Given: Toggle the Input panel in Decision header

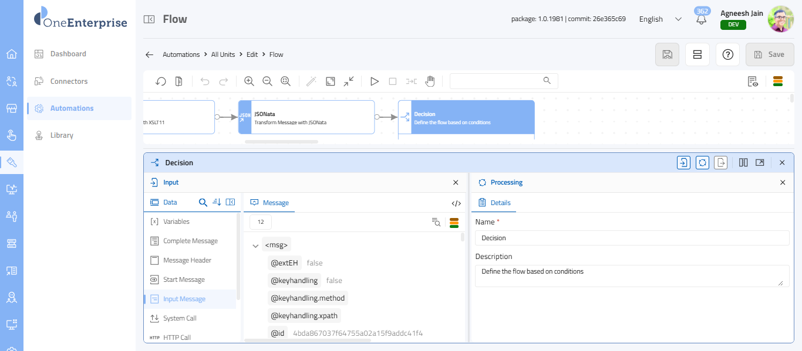Looking at the screenshot, I should click(x=683, y=162).
